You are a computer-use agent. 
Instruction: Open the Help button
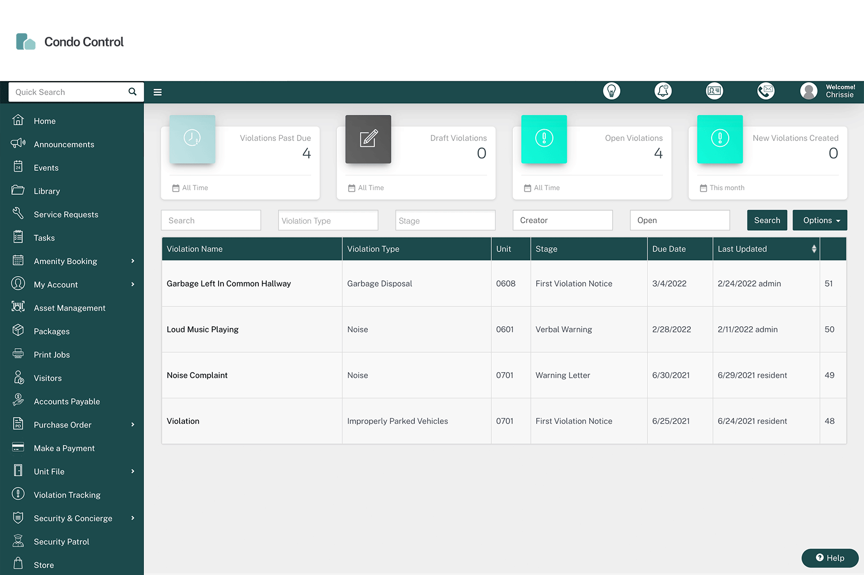click(829, 557)
